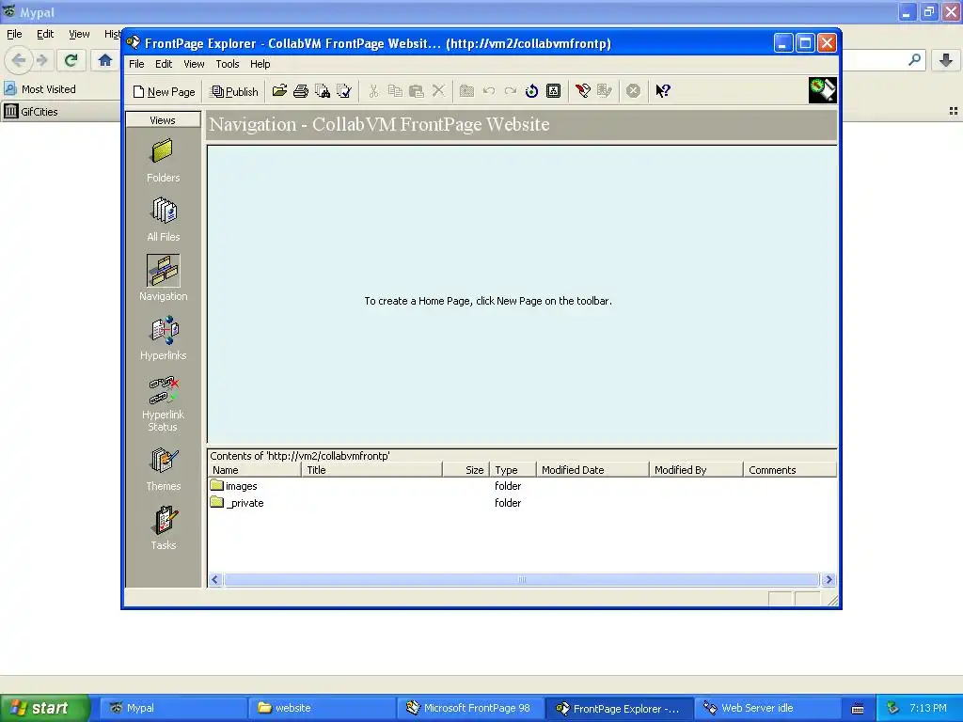Image resolution: width=963 pixels, height=722 pixels.
Task: Click the Undo arrow icon
Action: pyautogui.click(x=489, y=91)
